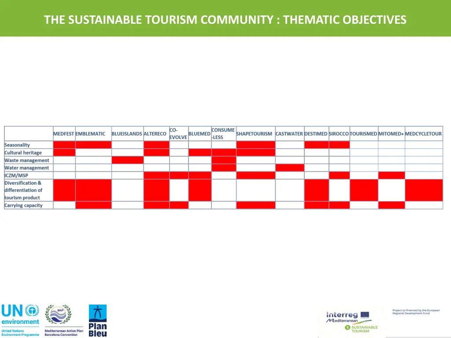Select the BLUEMED column header
The height and width of the screenshot is (338, 451).
tap(200, 134)
